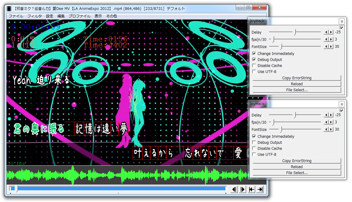The height and width of the screenshot is (202, 352).
Task: Jump to first frame button
Action: pos(251,189)
